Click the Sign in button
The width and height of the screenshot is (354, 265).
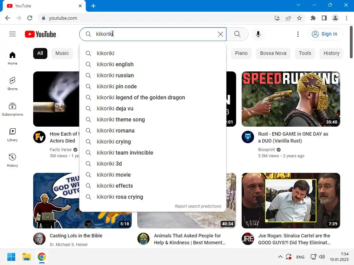(325, 34)
